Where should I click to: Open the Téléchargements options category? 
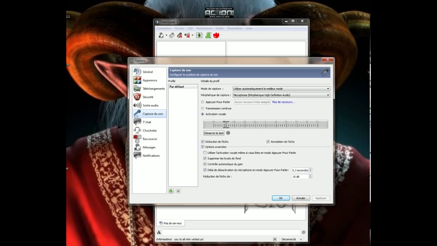click(x=150, y=88)
